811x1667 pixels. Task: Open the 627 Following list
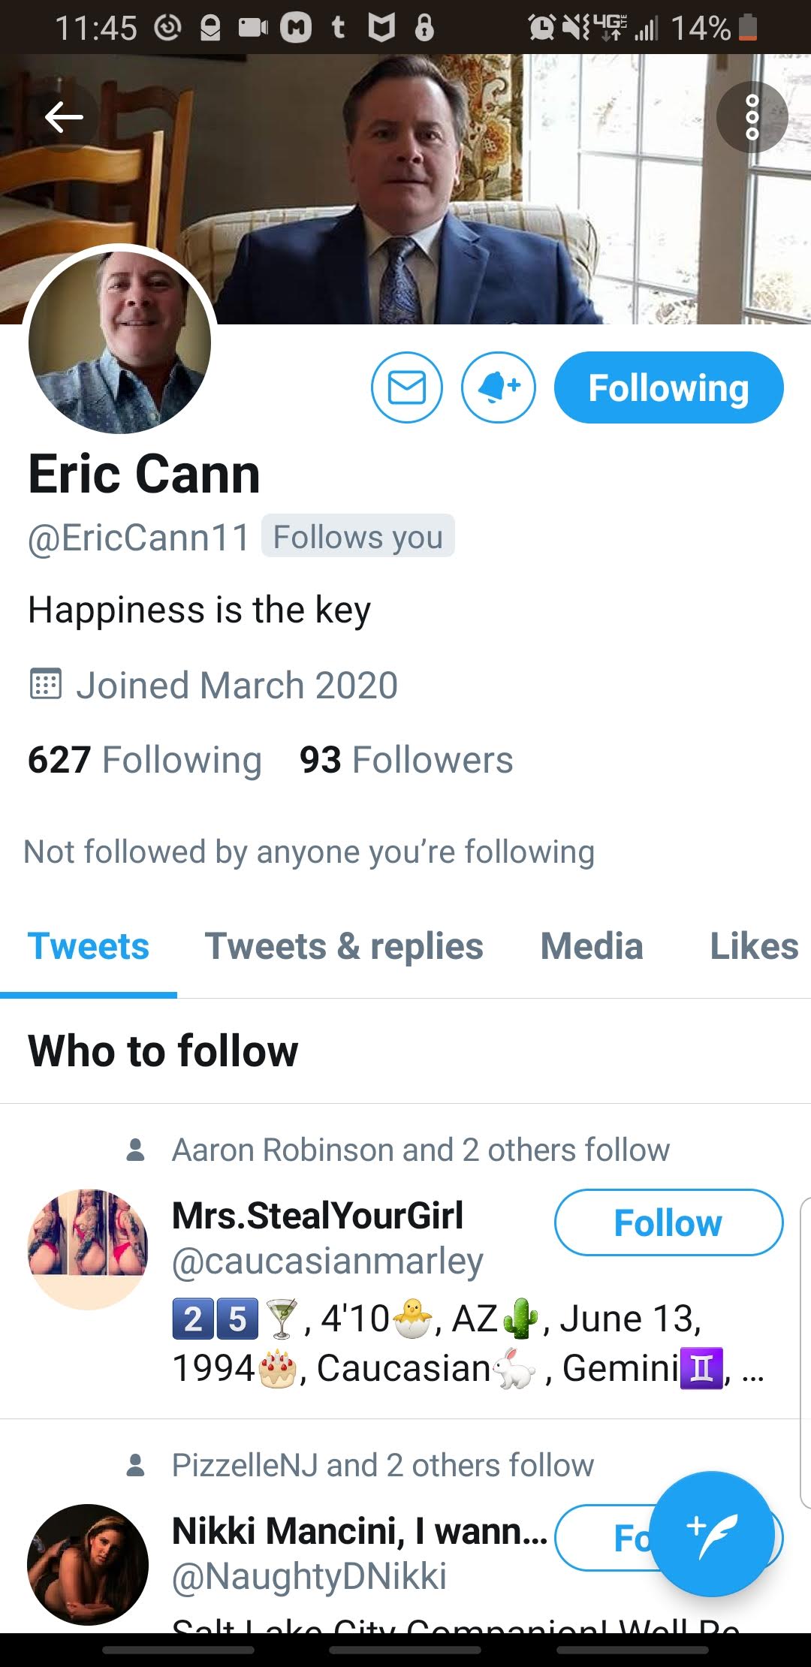tap(145, 760)
